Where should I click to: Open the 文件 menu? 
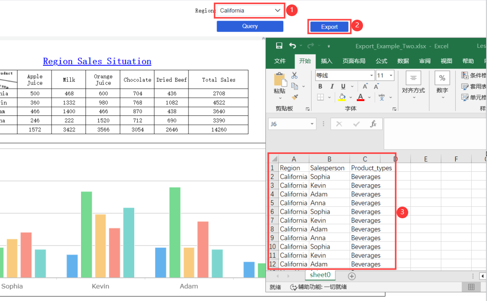(x=279, y=61)
